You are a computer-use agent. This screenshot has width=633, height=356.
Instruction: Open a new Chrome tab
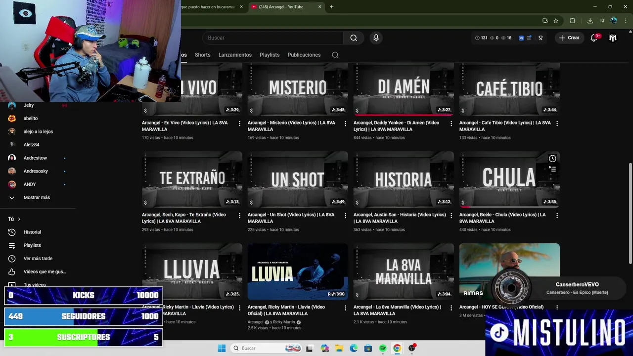coord(331,7)
